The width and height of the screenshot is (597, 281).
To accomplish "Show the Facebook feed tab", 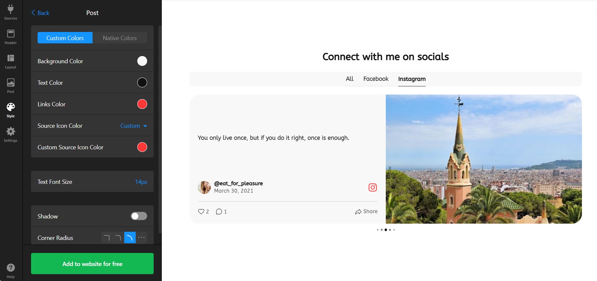I will point(376,79).
